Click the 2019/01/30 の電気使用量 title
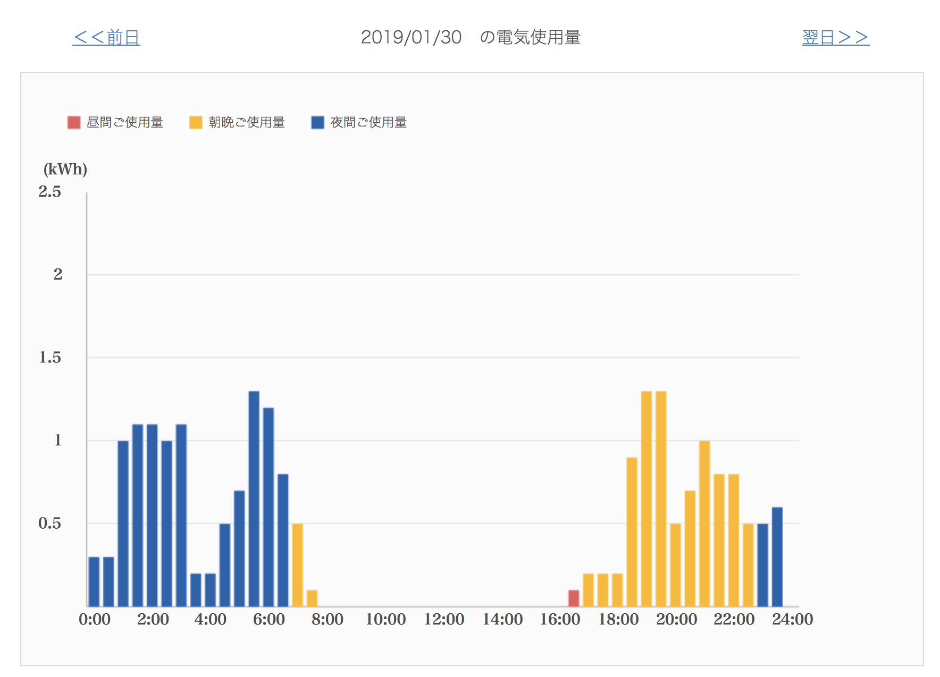This screenshot has width=940, height=677. (471, 38)
